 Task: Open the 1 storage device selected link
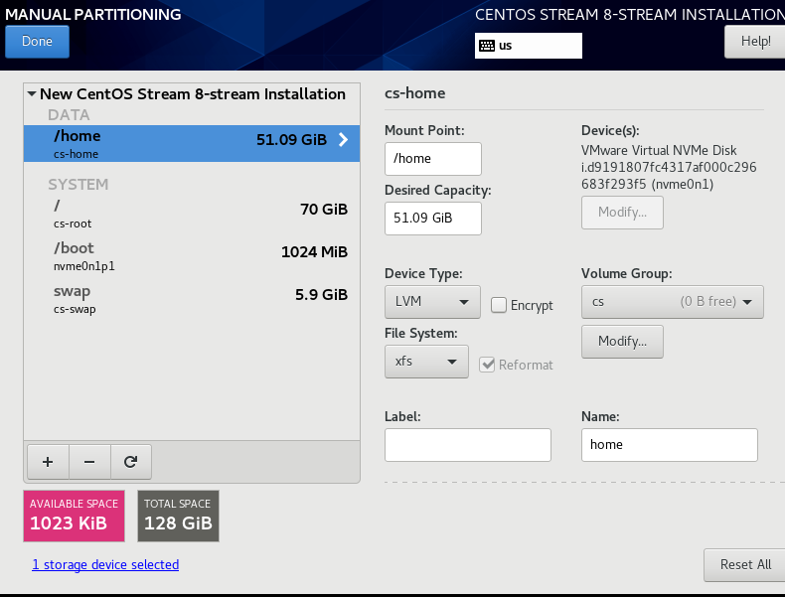[x=105, y=564]
